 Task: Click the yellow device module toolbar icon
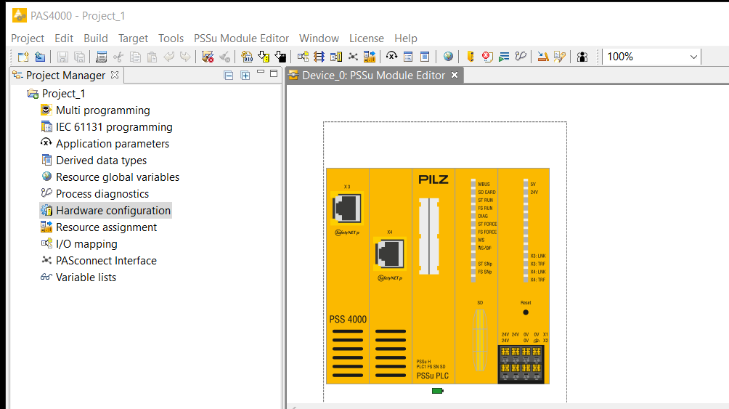[x=471, y=57]
